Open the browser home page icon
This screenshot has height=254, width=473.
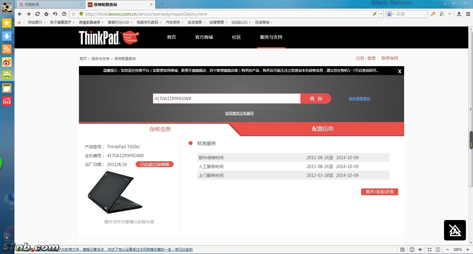click(46, 14)
